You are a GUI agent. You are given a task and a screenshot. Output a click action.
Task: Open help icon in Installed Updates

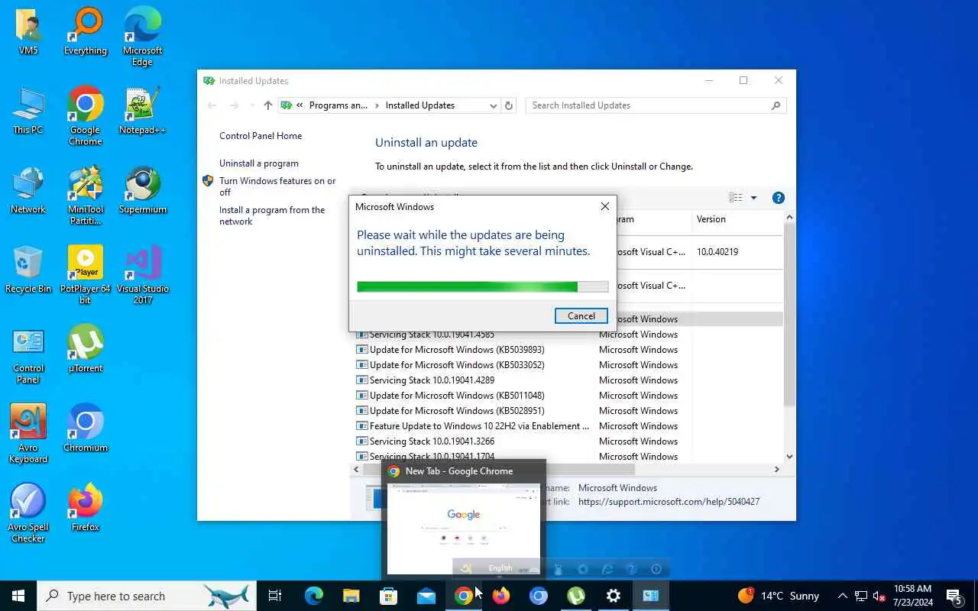tap(779, 198)
